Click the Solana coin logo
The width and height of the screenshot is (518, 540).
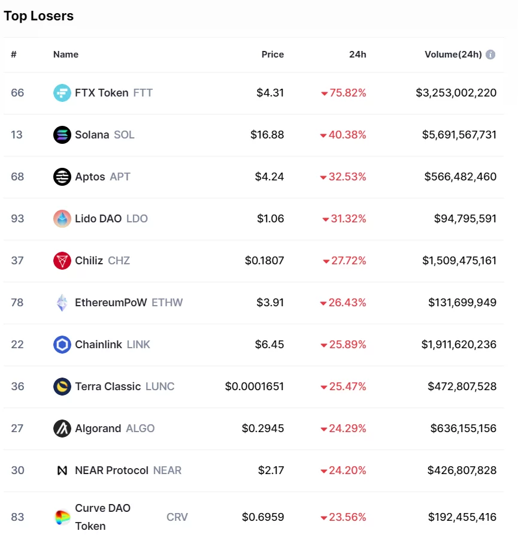tap(62, 135)
